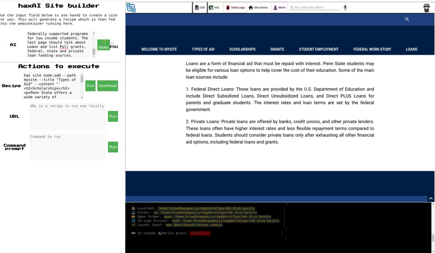Click the 'VS Code Project' line in terminal
Viewport: 435px width, 253px height.
tap(205, 221)
